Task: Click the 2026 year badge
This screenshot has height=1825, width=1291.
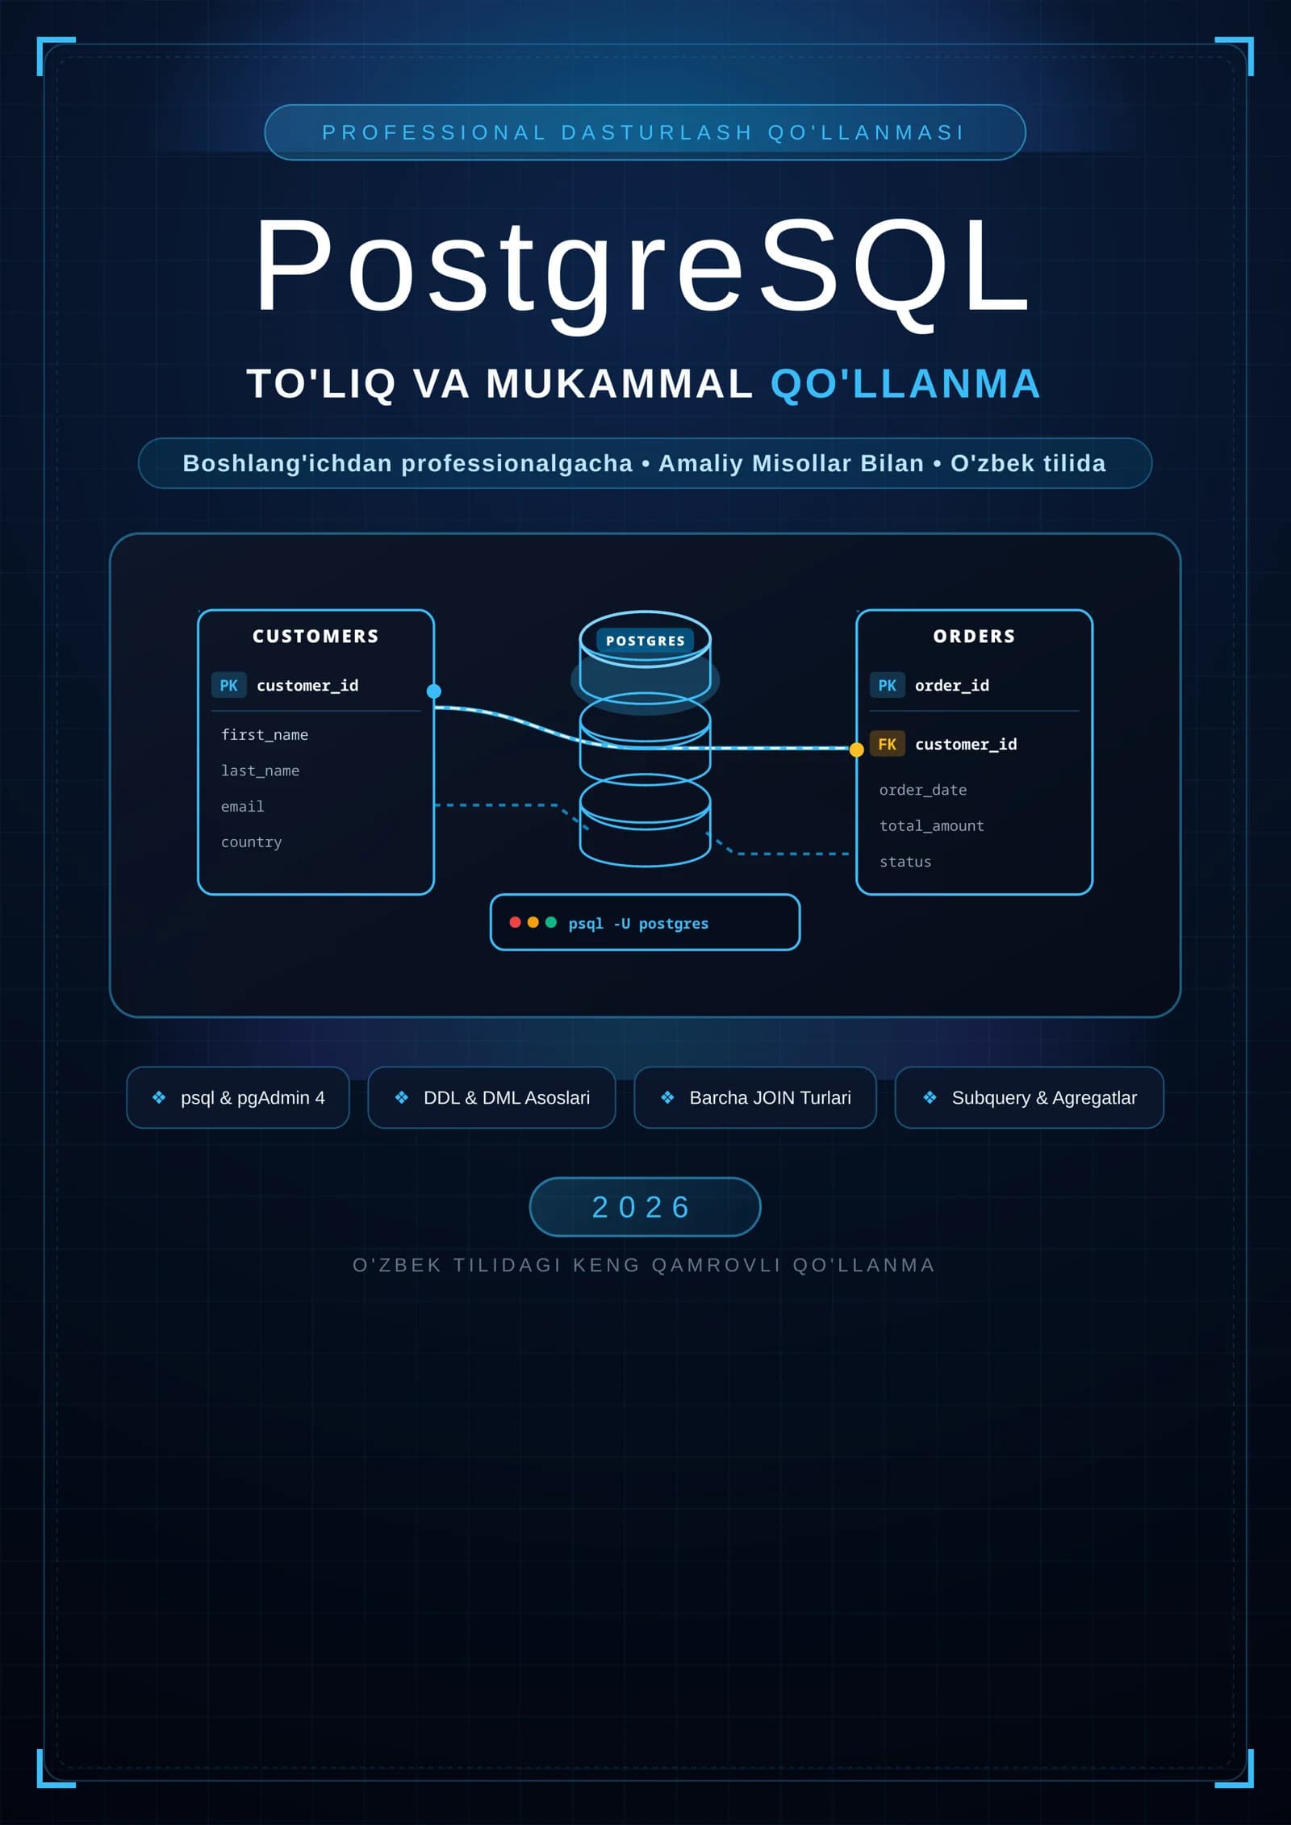Action: coord(645,1207)
